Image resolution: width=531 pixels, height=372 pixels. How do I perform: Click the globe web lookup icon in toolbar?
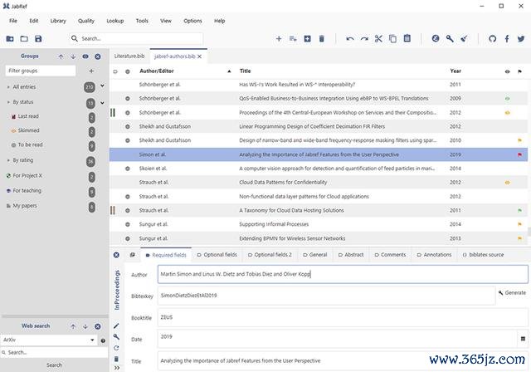click(436, 38)
